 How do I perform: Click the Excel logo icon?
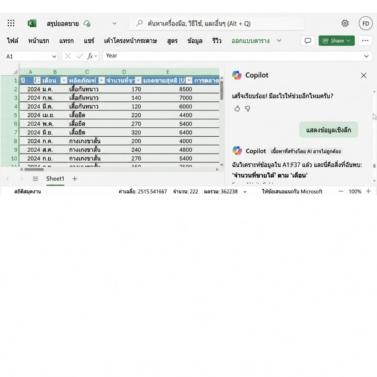[x=32, y=23]
